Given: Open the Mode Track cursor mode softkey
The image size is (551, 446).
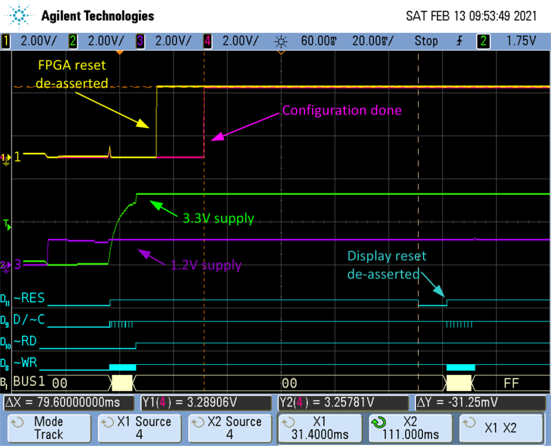Looking at the screenshot, I should pos(48,427).
